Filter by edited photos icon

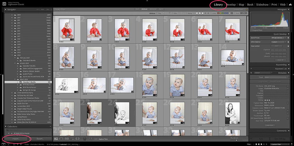180,13
